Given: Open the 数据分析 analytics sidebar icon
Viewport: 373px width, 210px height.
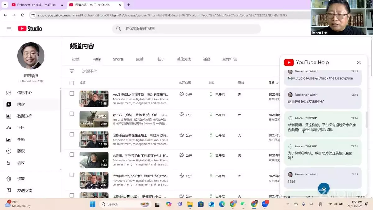Looking at the screenshot, I should [9, 116].
